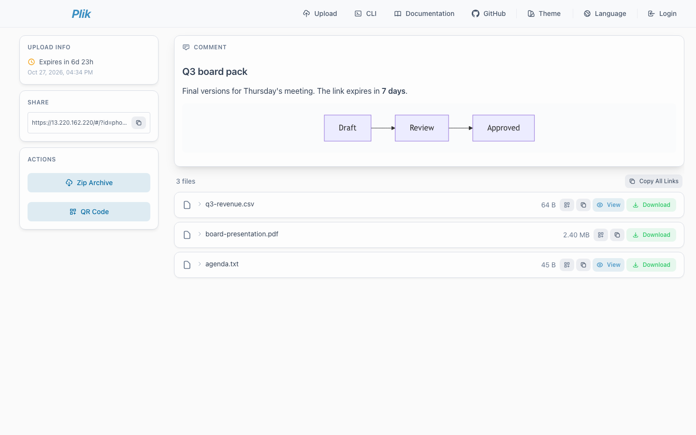The width and height of the screenshot is (696, 435).
Task: Click the "3 files" count label
Action: pyautogui.click(x=186, y=181)
